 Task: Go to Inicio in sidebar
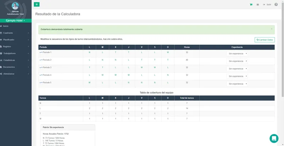(16, 26)
